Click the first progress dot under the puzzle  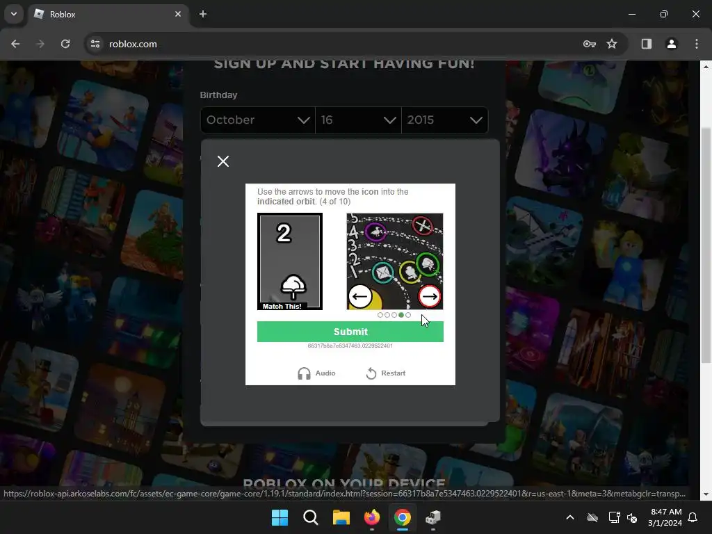pyautogui.click(x=380, y=315)
